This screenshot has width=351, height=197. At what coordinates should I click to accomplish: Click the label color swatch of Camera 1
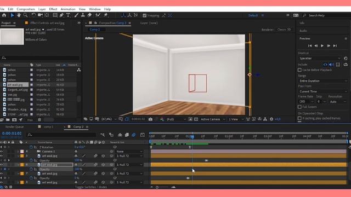[x=22, y=152]
